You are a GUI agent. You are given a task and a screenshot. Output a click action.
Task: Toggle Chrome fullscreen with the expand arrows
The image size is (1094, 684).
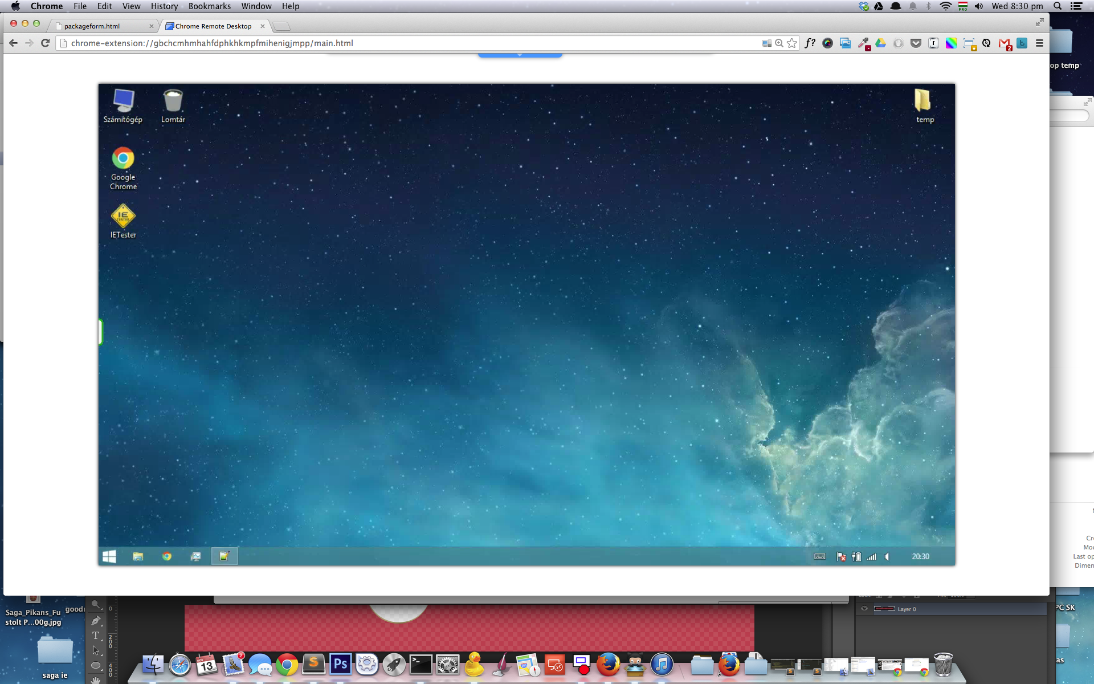click(x=1039, y=22)
